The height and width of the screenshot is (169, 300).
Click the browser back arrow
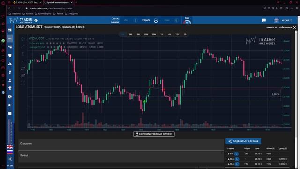pos(9,8)
